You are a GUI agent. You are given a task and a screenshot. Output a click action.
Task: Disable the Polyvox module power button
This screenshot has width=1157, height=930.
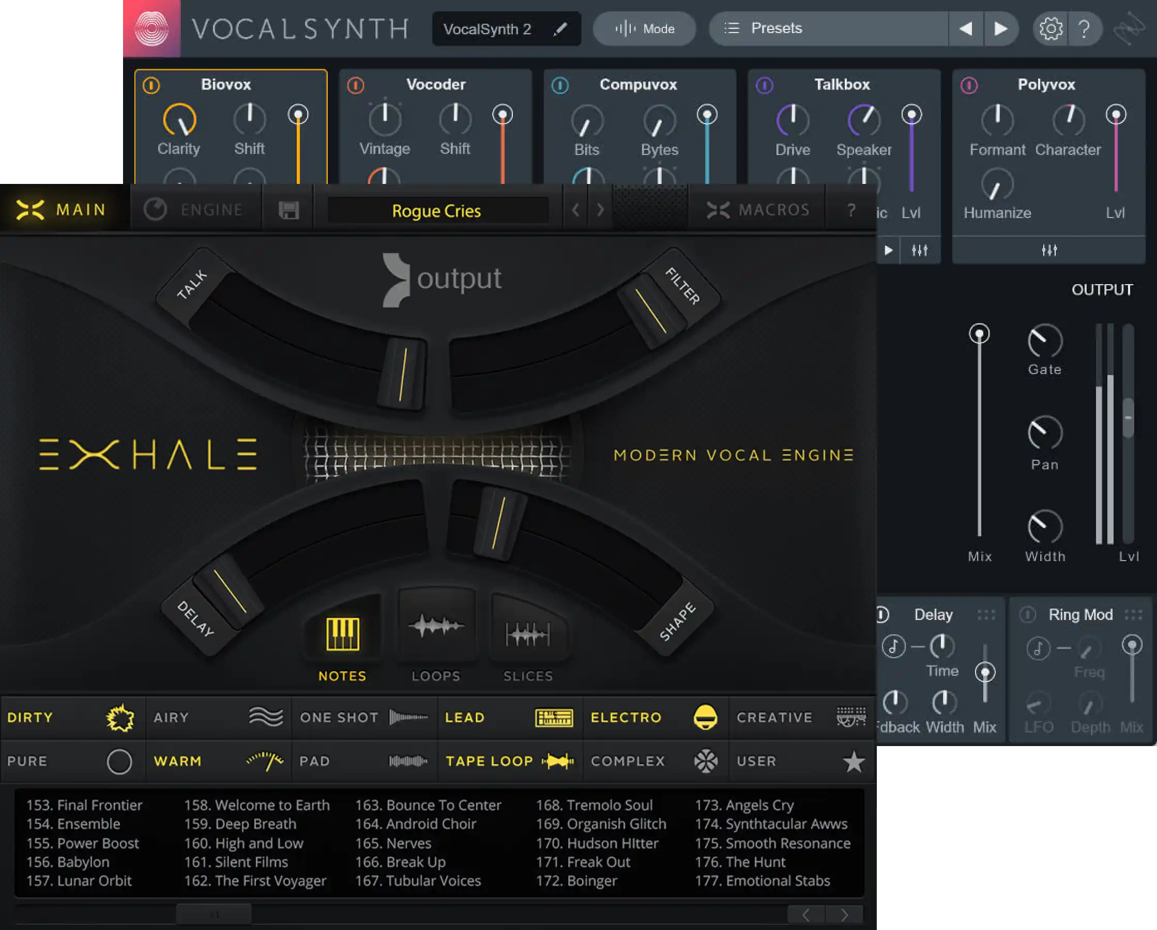click(x=969, y=85)
